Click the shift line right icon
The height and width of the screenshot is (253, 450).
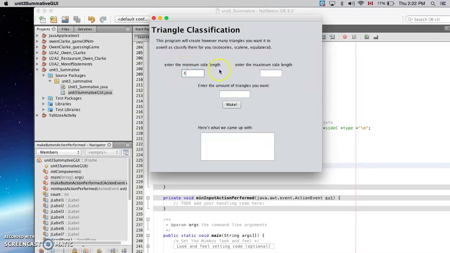pyautogui.click(x=332, y=37)
